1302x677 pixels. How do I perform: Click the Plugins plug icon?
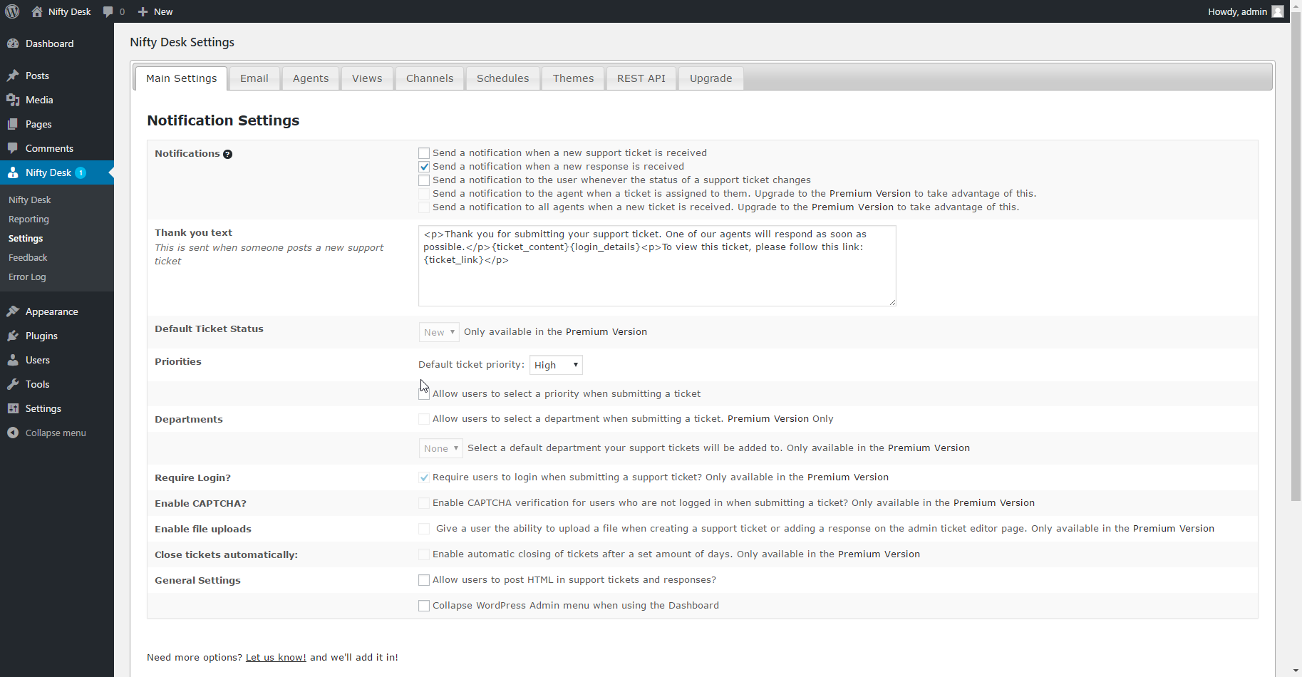pos(13,336)
